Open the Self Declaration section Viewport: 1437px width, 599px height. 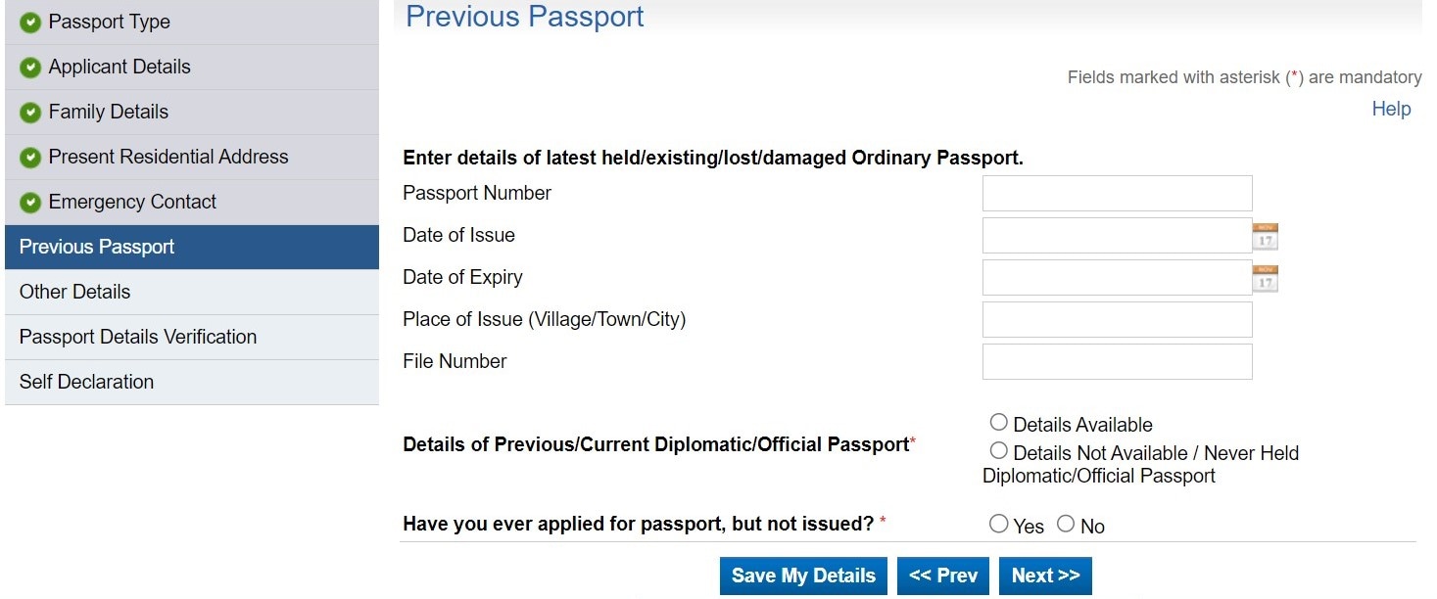pyautogui.click(x=86, y=382)
